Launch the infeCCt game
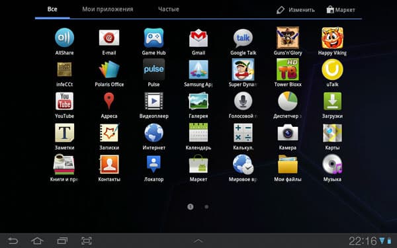Image resolution: width=397 pixels, height=248 pixels. click(x=64, y=69)
